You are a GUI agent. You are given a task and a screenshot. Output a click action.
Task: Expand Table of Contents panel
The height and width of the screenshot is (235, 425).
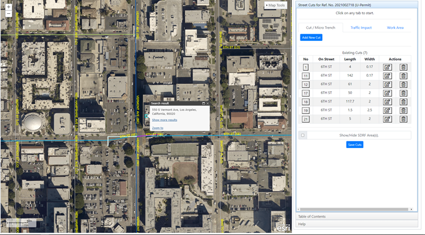click(x=357, y=216)
